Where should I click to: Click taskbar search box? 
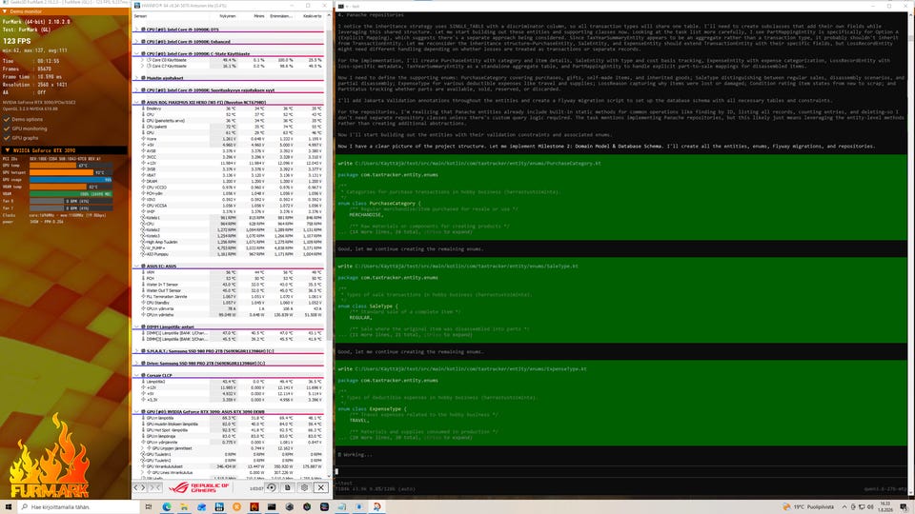point(79,507)
